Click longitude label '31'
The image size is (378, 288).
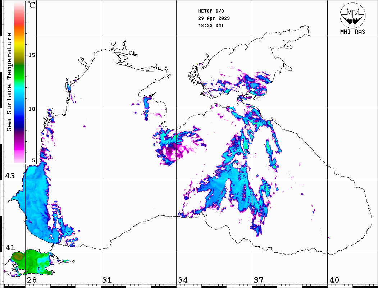point(107,280)
